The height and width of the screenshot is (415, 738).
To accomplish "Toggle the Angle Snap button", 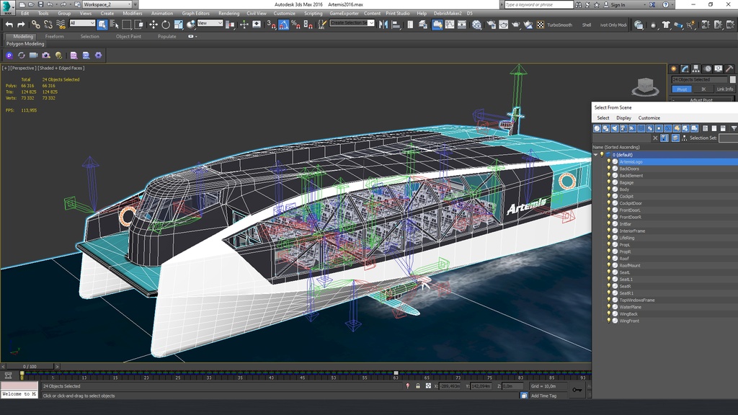I will tap(284, 24).
